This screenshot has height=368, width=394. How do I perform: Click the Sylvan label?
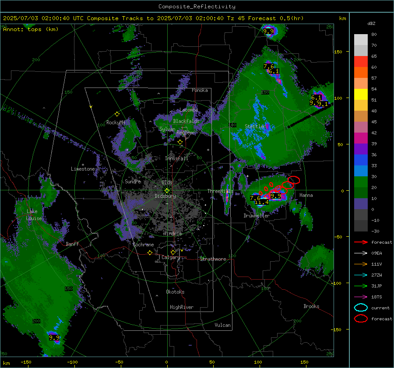coord(167,129)
